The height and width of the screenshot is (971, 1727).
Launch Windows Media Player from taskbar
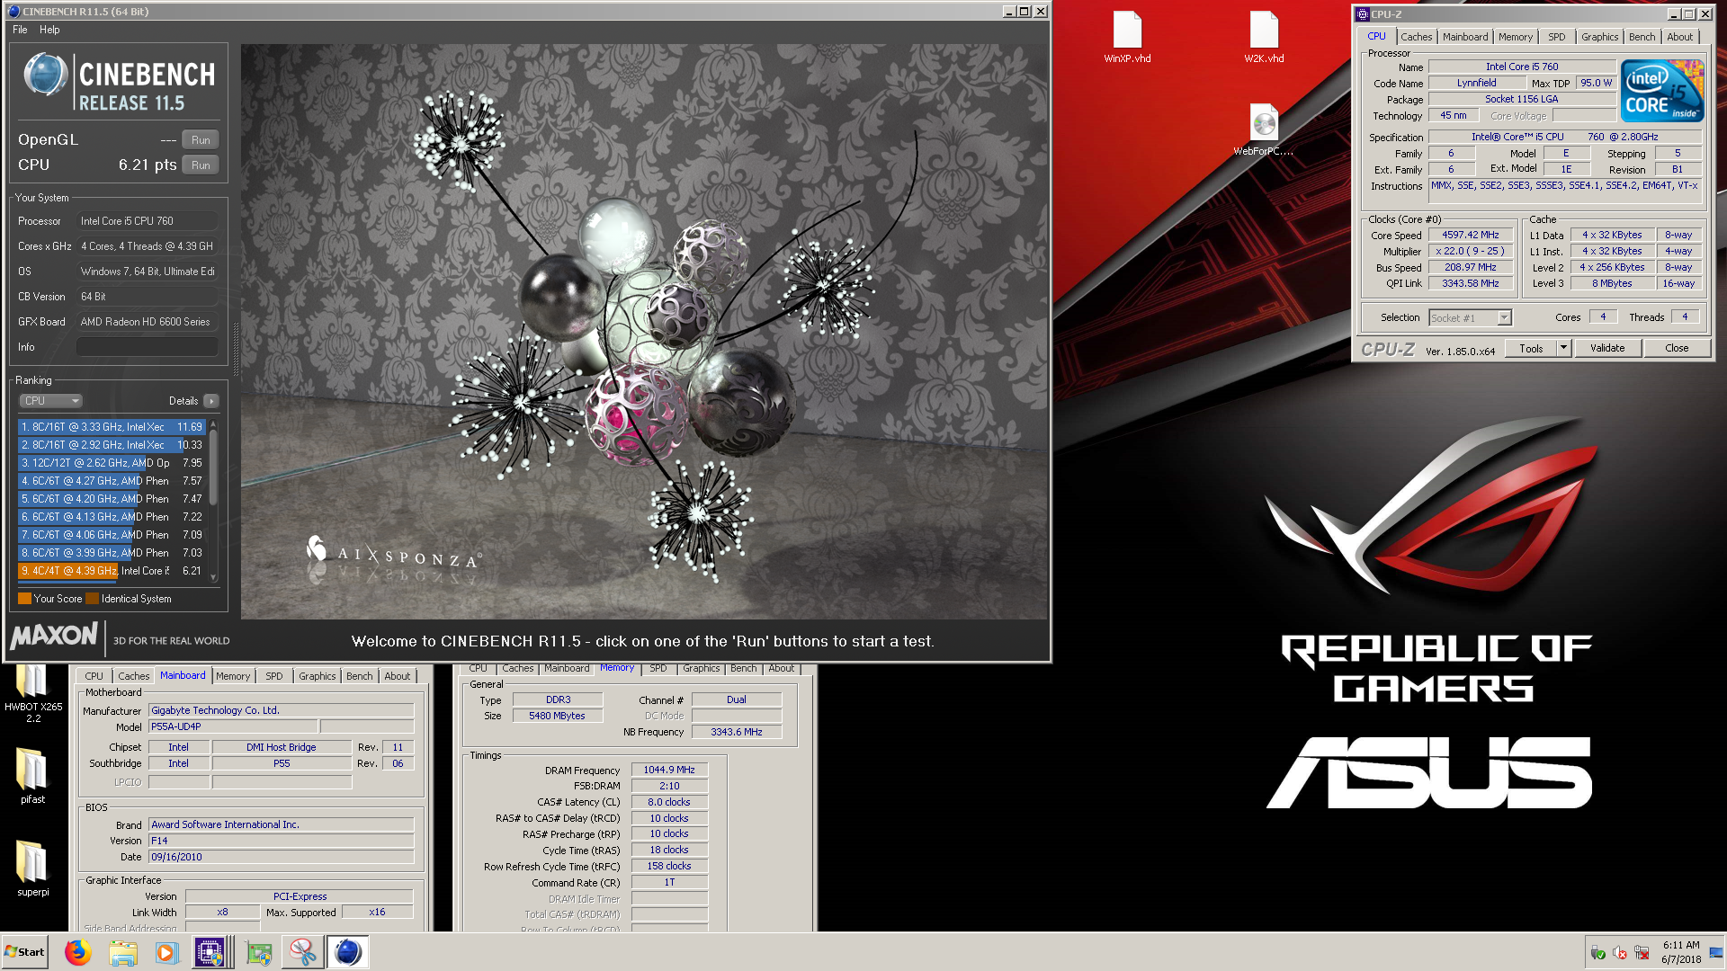point(166,952)
